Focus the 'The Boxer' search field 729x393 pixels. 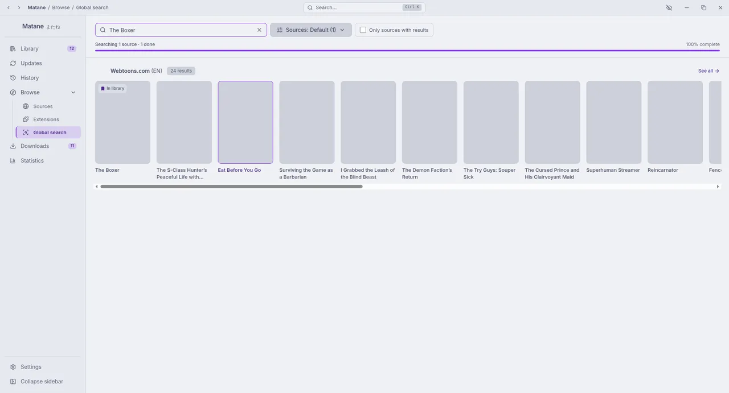[181, 30]
